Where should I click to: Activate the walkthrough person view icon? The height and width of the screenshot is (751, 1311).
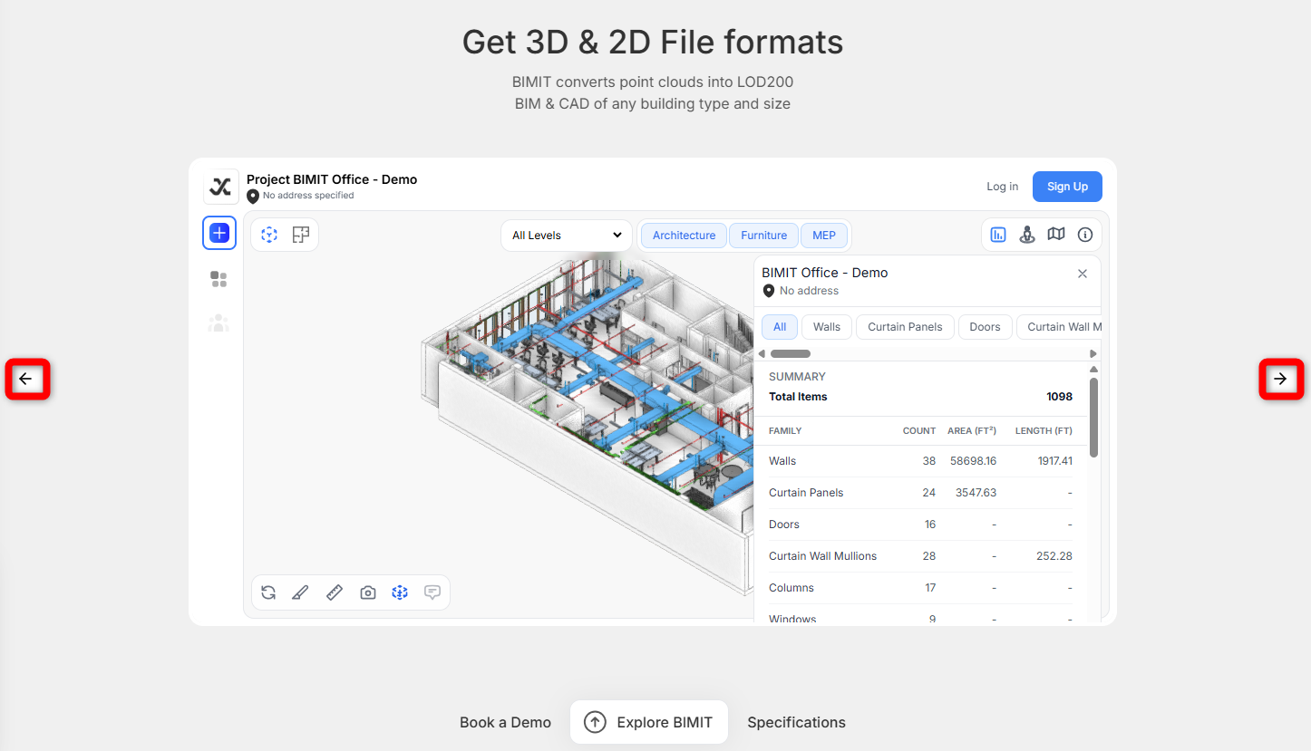point(1027,235)
